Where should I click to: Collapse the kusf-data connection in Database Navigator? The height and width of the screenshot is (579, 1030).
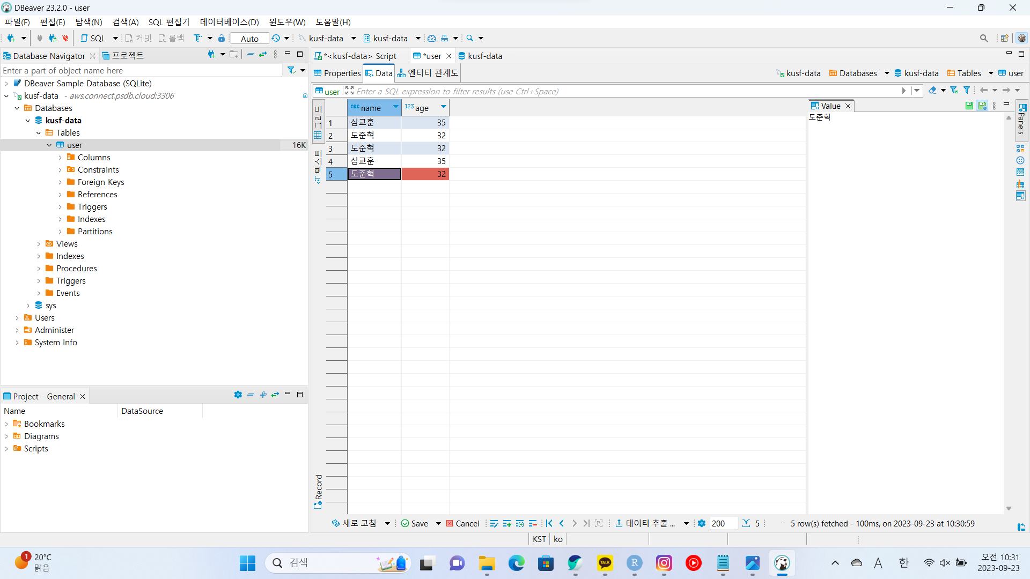(x=6, y=95)
